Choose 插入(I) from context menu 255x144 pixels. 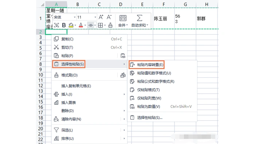tap(89, 94)
